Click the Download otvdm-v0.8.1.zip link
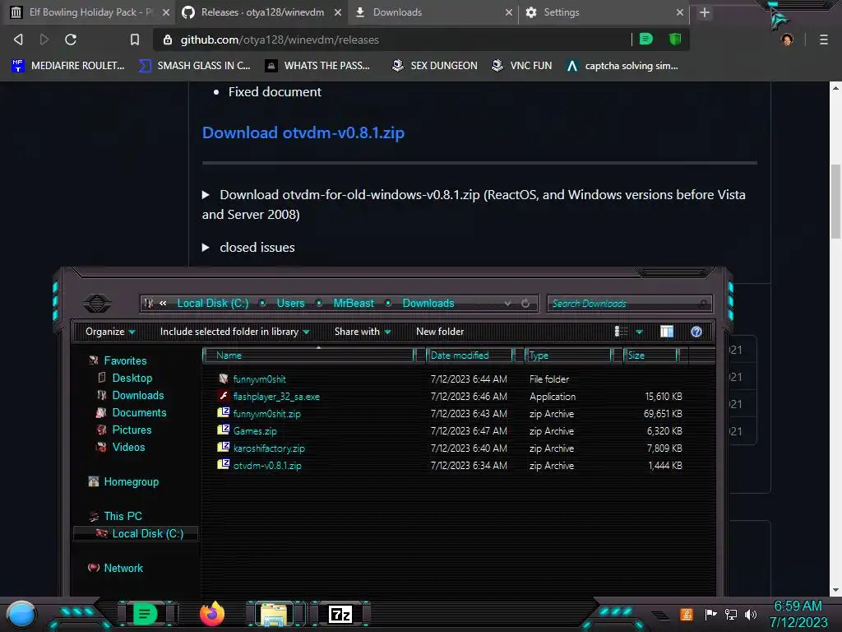Image resolution: width=842 pixels, height=632 pixels. [x=303, y=132]
